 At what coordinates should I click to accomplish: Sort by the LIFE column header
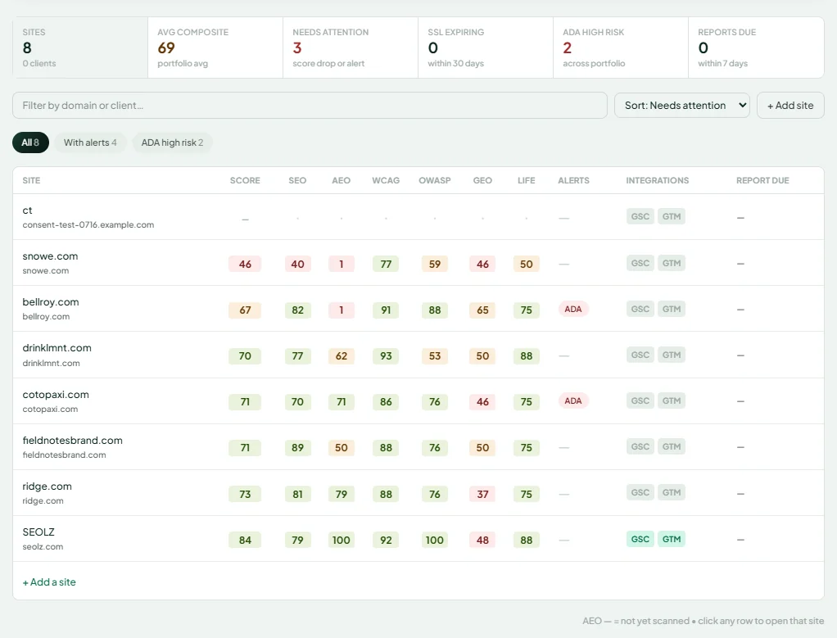coord(527,180)
